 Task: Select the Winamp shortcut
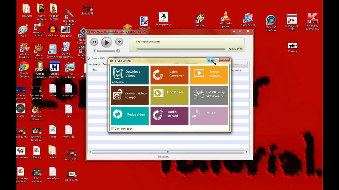(200, 21)
